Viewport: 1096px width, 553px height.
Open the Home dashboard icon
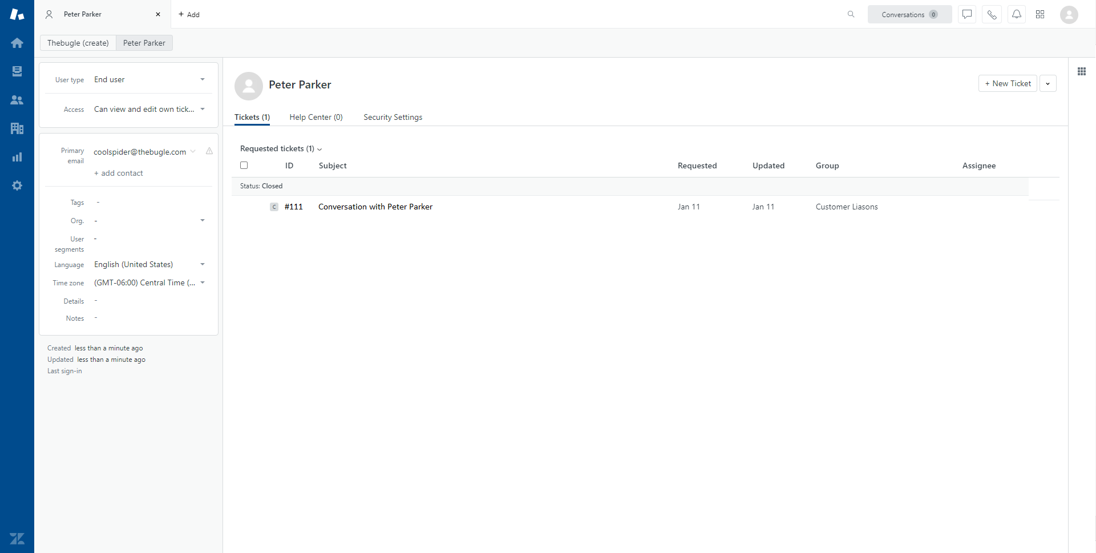coord(17,43)
